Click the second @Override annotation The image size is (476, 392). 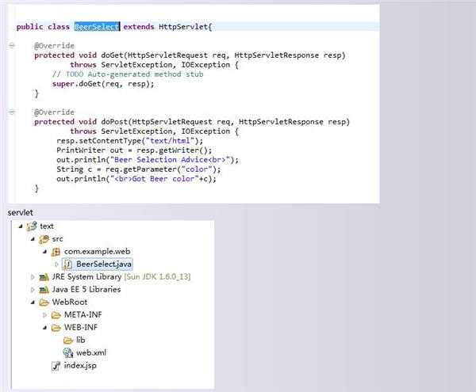pyautogui.click(x=54, y=112)
